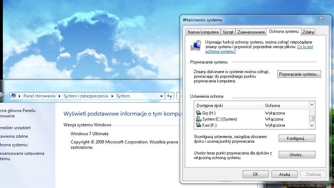The height and width of the screenshot is (188, 334).
Task: Click 'Wyłączona' status for Kasi drive
Action: [x=275, y=125]
